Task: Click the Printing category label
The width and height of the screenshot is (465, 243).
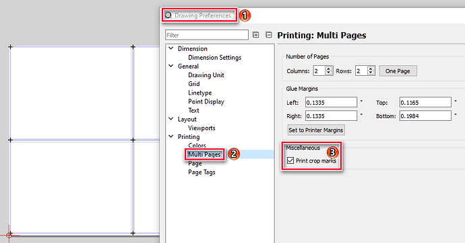Action: (189, 137)
